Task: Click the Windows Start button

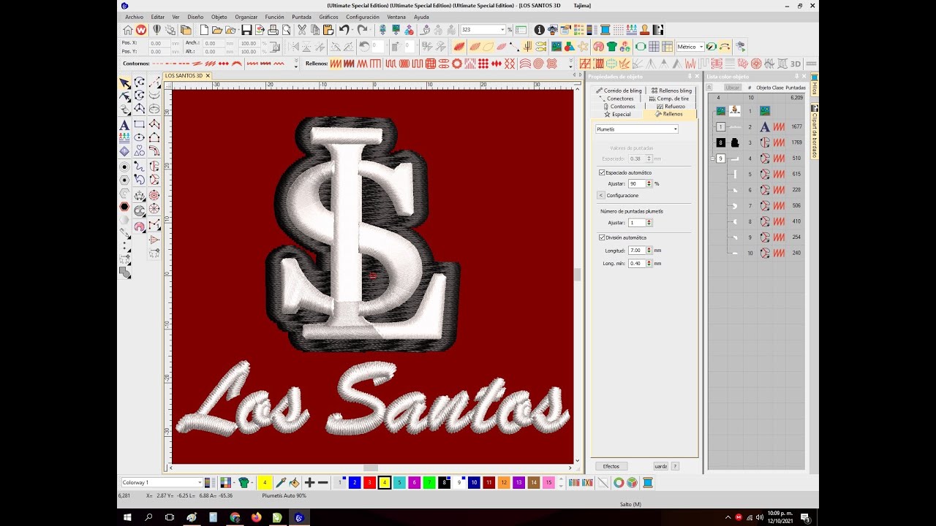Action: click(128, 517)
